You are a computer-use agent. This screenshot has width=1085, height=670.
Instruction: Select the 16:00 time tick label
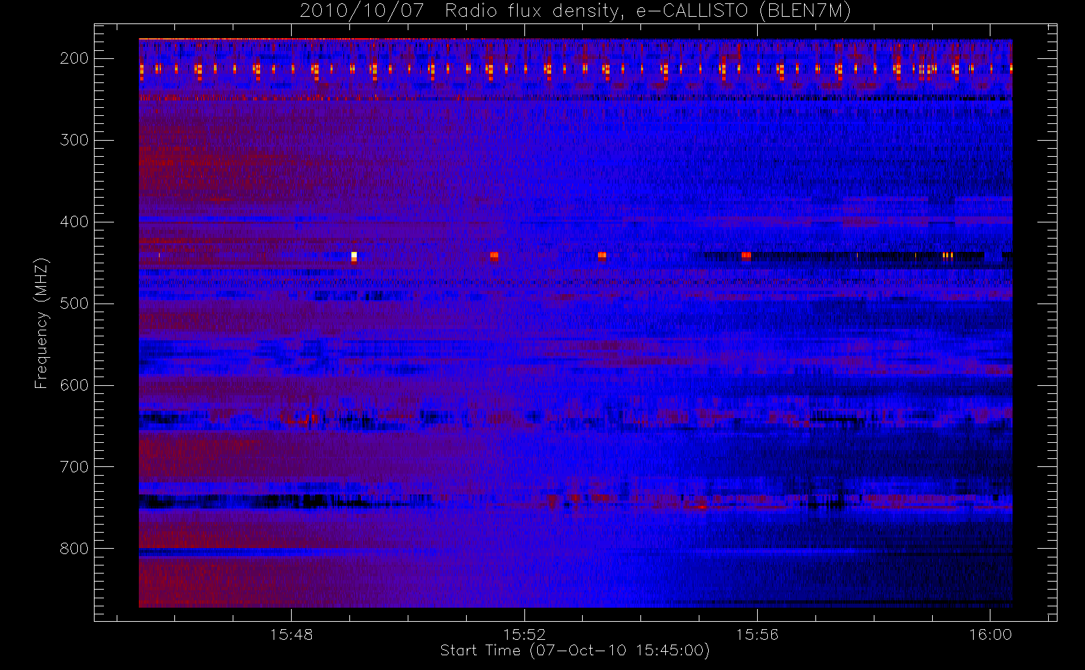pos(990,634)
